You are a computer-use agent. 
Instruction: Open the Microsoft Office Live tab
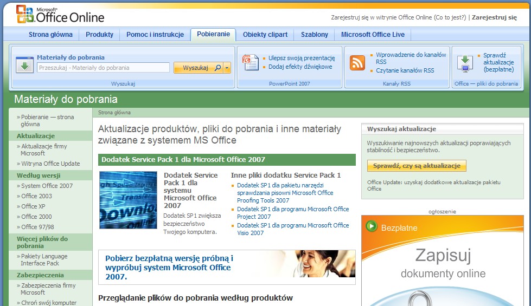373,35
